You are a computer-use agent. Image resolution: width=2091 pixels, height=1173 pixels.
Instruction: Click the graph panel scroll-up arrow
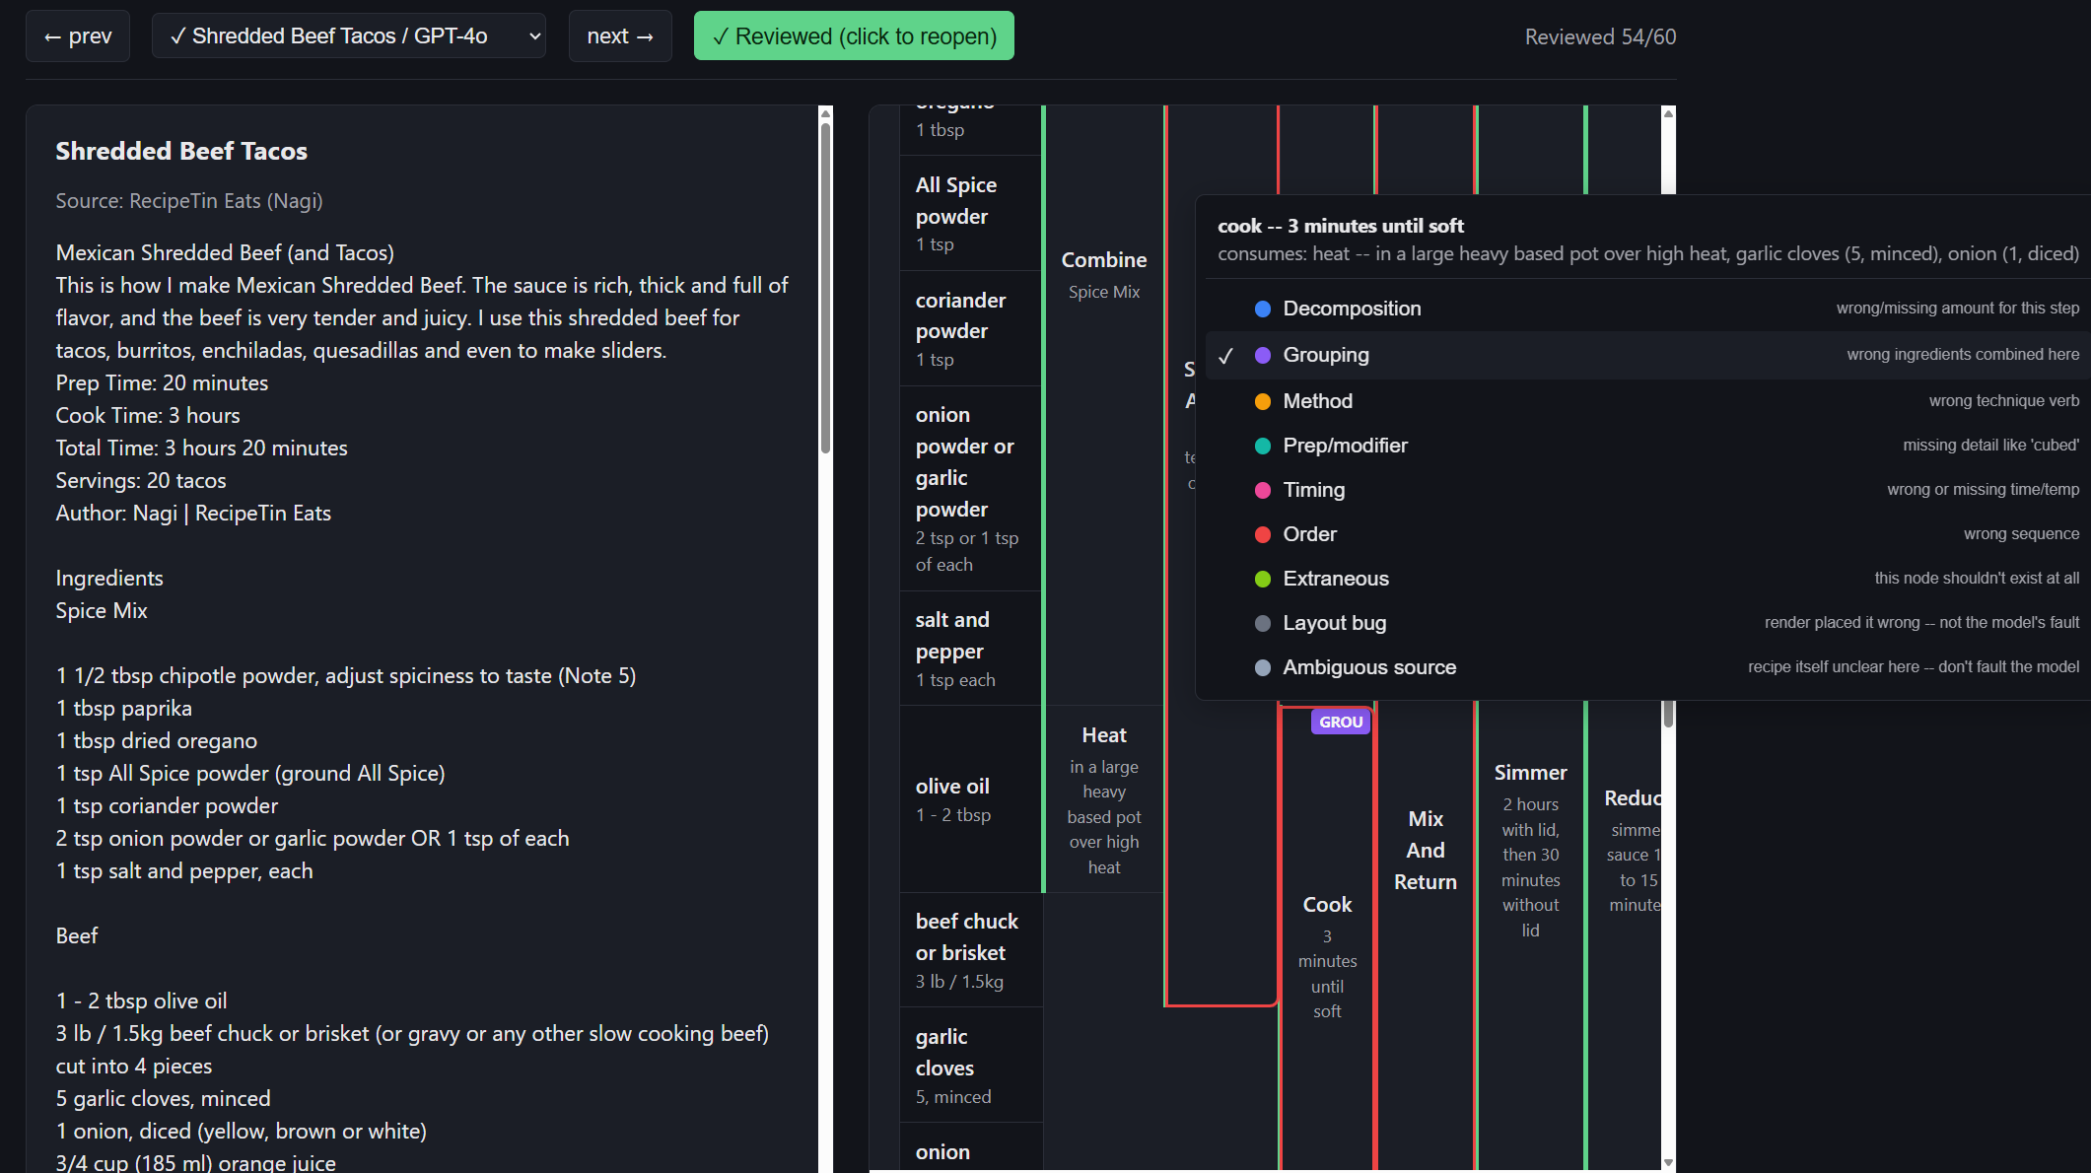point(1668,113)
